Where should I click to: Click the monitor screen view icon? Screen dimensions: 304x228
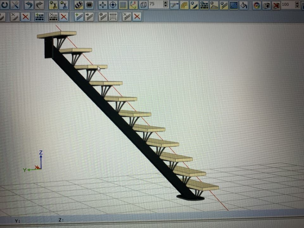tap(89, 5)
